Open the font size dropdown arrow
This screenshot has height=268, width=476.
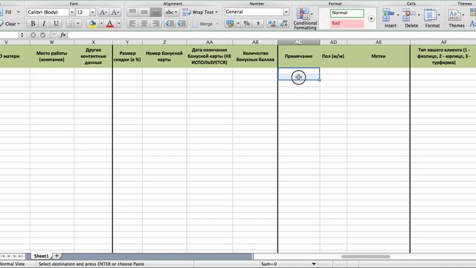tap(92, 12)
